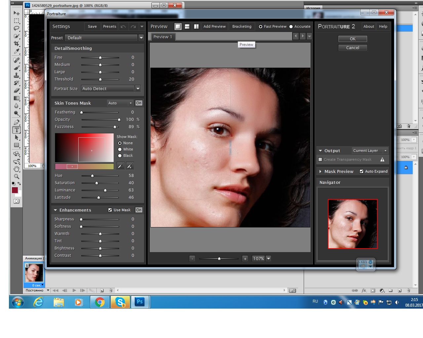Open the Output Current Layer dropdown
Viewport: 423px width, 338px height.
[370, 151]
